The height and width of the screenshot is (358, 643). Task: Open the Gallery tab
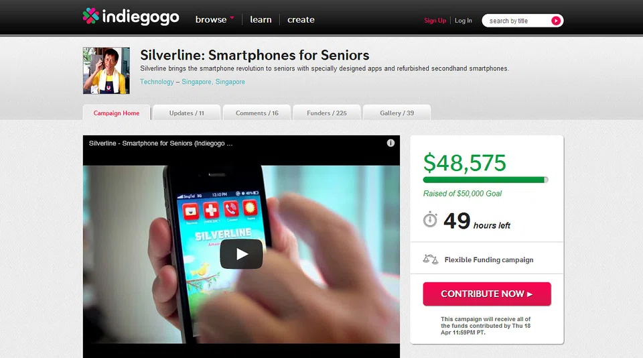(397, 113)
